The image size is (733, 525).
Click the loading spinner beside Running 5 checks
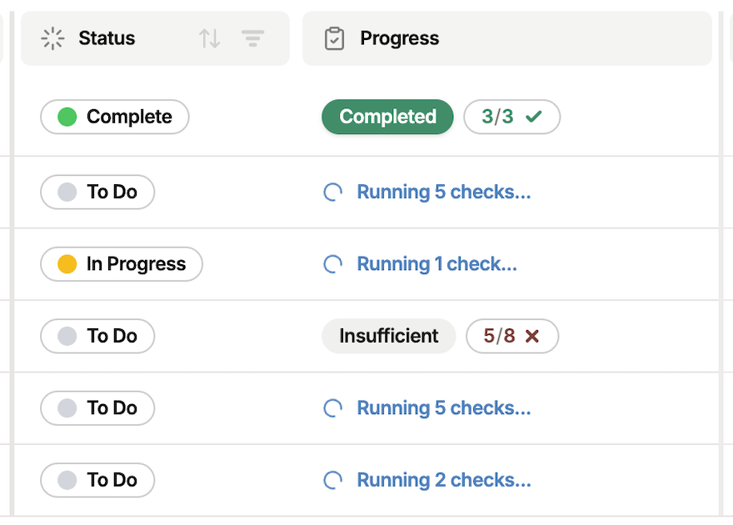[x=332, y=192]
